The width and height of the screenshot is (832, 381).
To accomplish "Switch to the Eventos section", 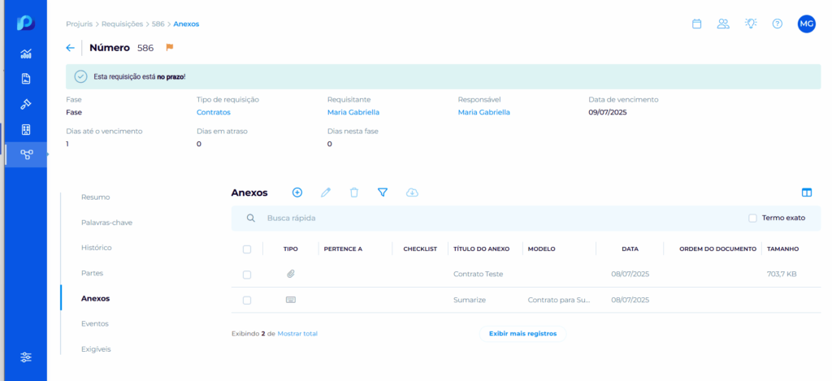I will pyautogui.click(x=95, y=323).
